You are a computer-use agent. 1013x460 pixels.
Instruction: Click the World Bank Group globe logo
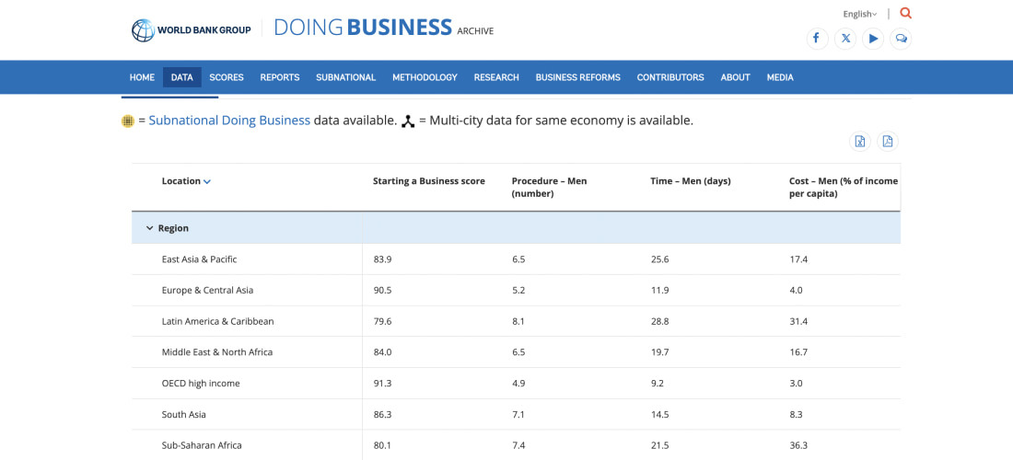click(x=143, y=29)
